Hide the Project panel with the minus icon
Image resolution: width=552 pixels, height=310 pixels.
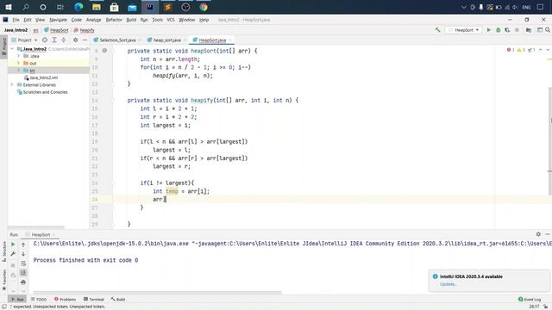point(85,40)
